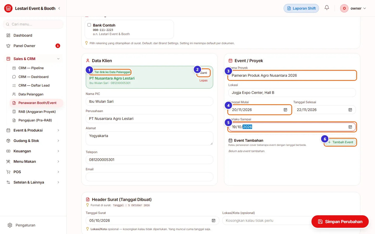Click the Laporan Shift button

[301, 8]
